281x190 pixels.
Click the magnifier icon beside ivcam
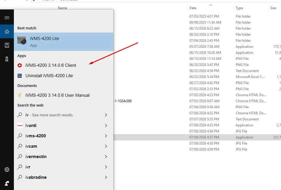[x=20, y=146]
